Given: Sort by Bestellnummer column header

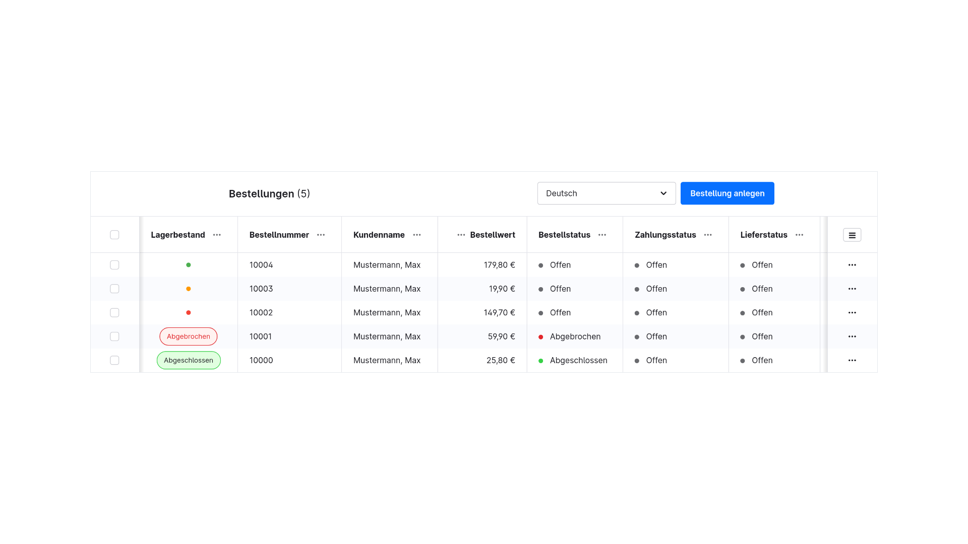Looking at the screenshot, I should tap(279, 235).
